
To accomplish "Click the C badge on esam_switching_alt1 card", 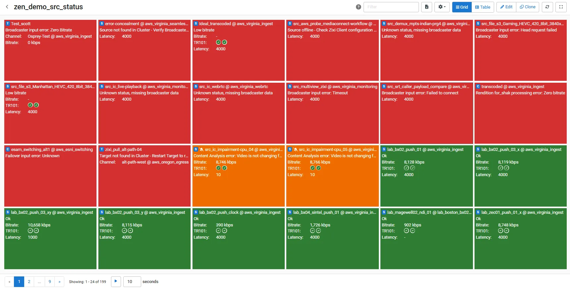I will point(8,149).
